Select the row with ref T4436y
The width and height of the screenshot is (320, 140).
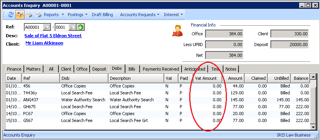[158, 93]
